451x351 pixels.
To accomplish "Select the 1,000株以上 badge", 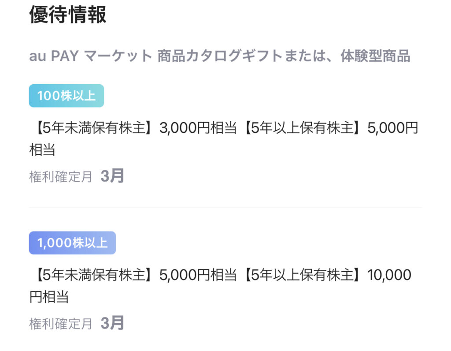I will point(73,243).
